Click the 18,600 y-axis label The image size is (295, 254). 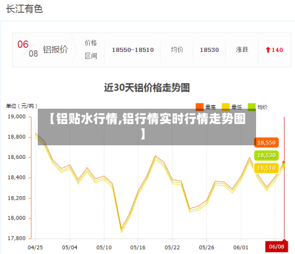pyautogui.click(x=17, y=157)
